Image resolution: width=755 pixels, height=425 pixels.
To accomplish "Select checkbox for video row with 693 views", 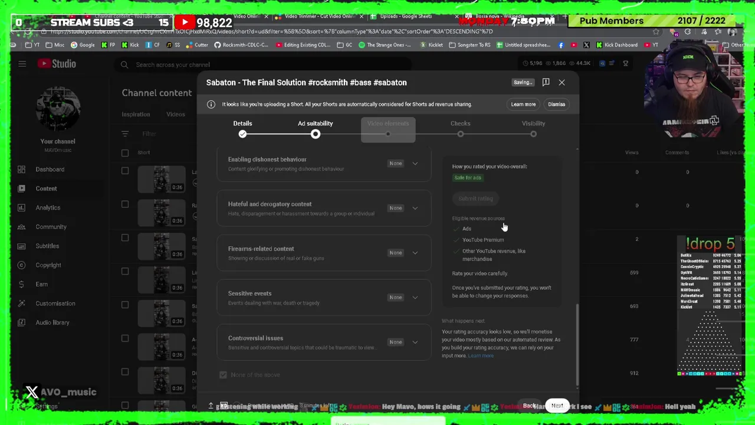I will (125, 305).
